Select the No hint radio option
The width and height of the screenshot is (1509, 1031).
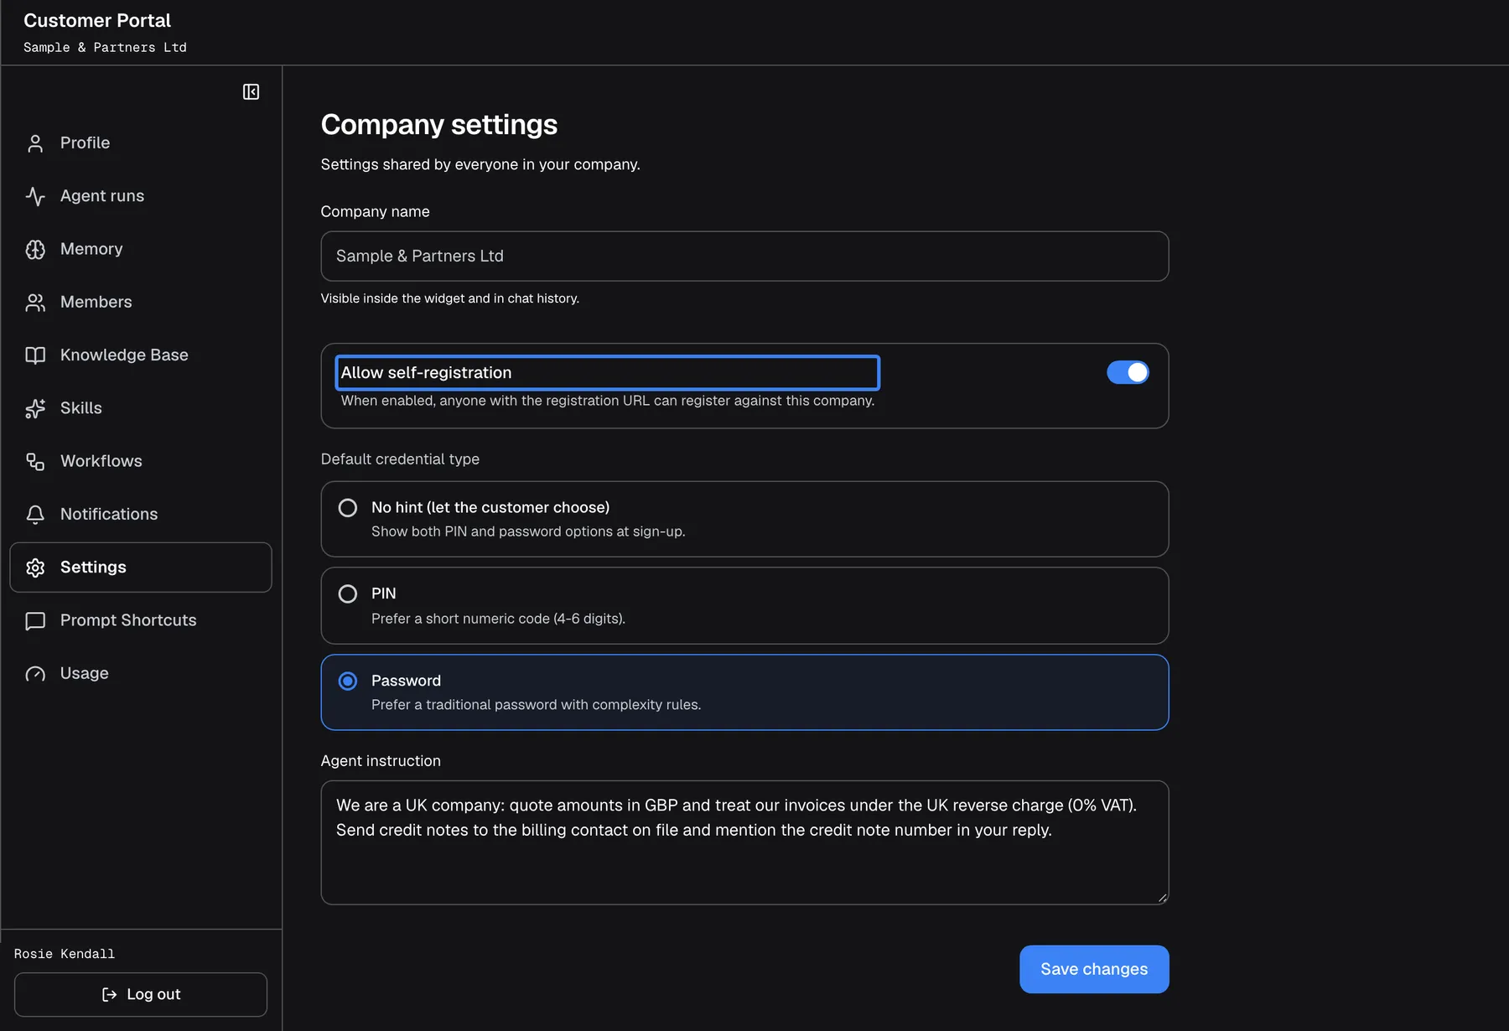point(348,508)
